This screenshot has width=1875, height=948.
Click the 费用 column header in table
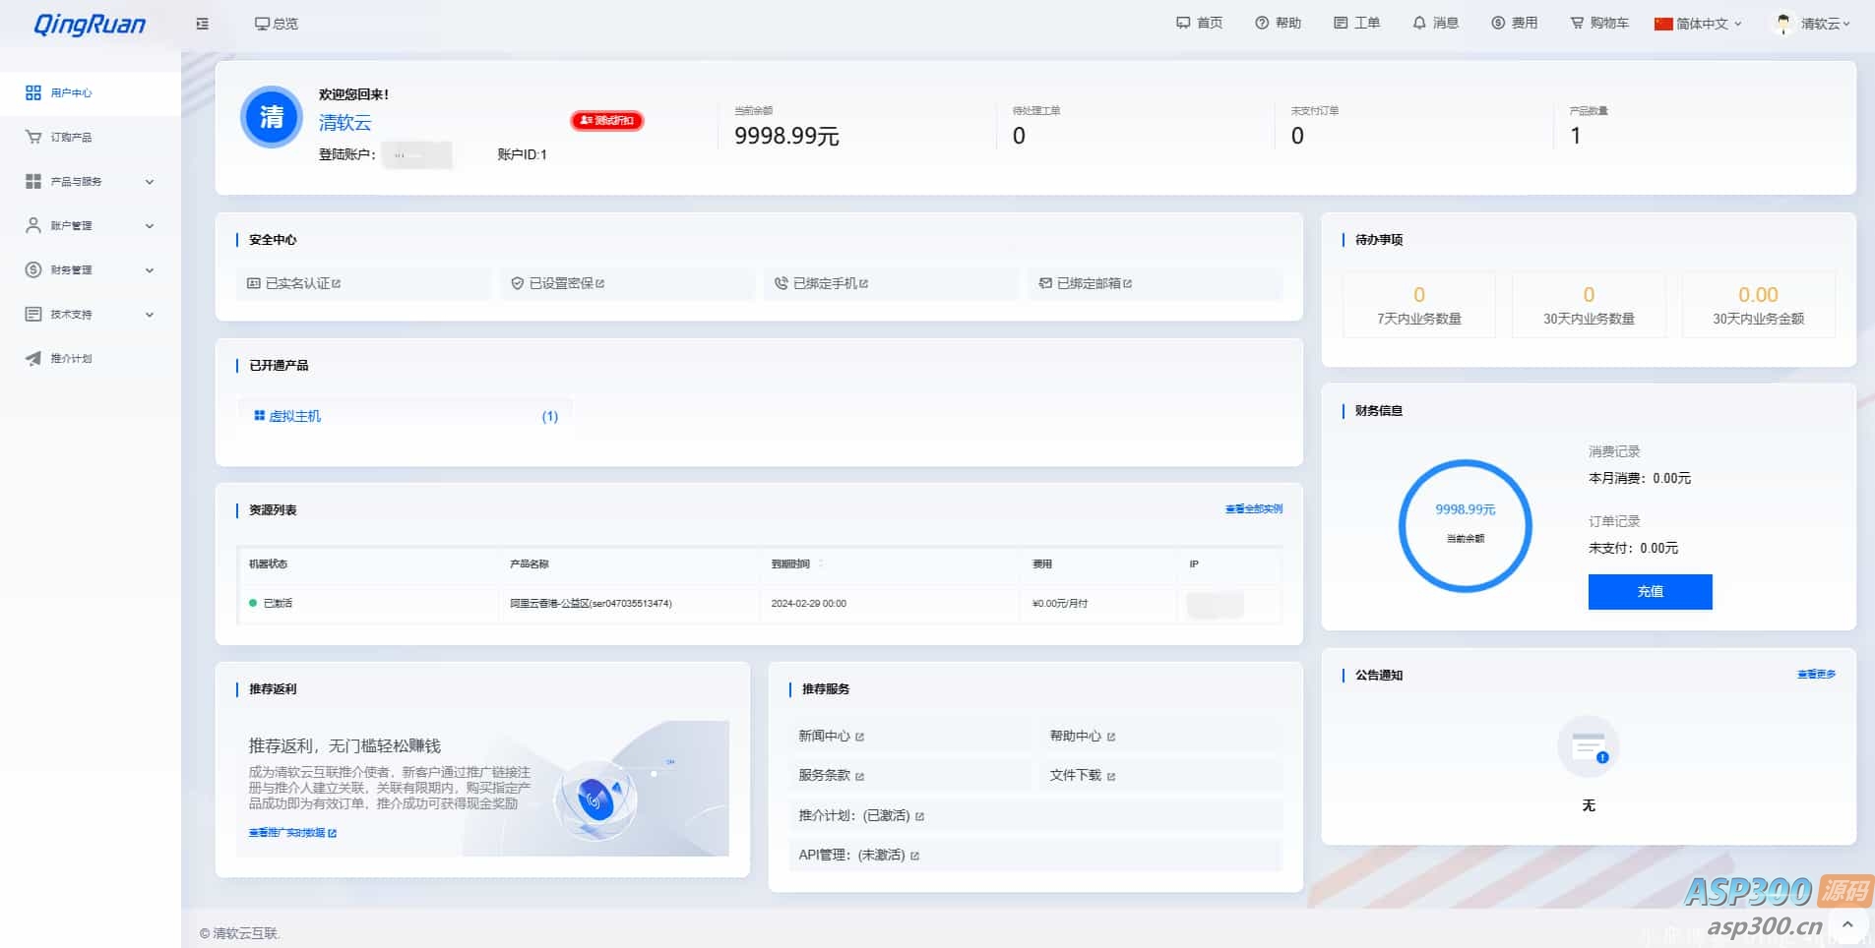(1042, 564)
